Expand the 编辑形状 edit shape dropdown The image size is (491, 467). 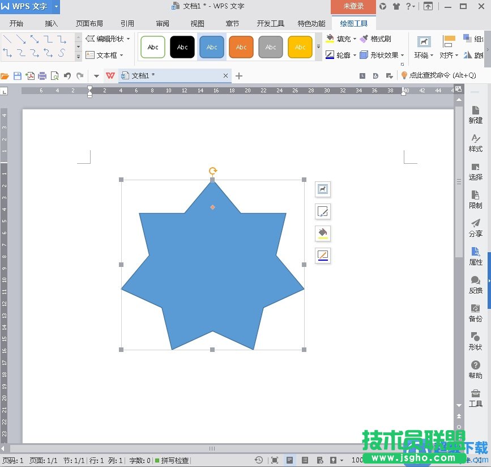128,39
